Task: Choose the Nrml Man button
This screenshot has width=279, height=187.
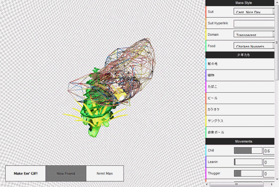Action: [x=105, y=174]
